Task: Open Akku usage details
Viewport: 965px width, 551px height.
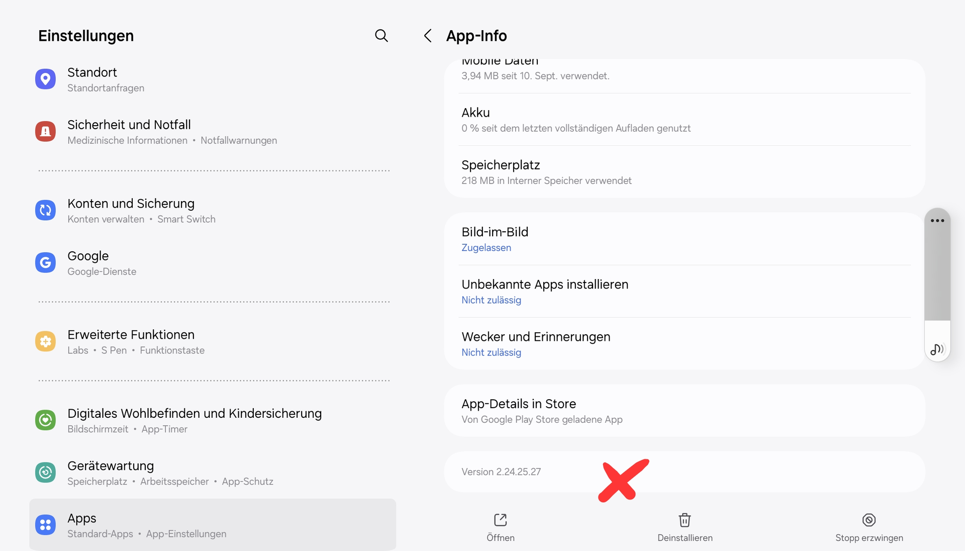Action: [x=684, y=120]
